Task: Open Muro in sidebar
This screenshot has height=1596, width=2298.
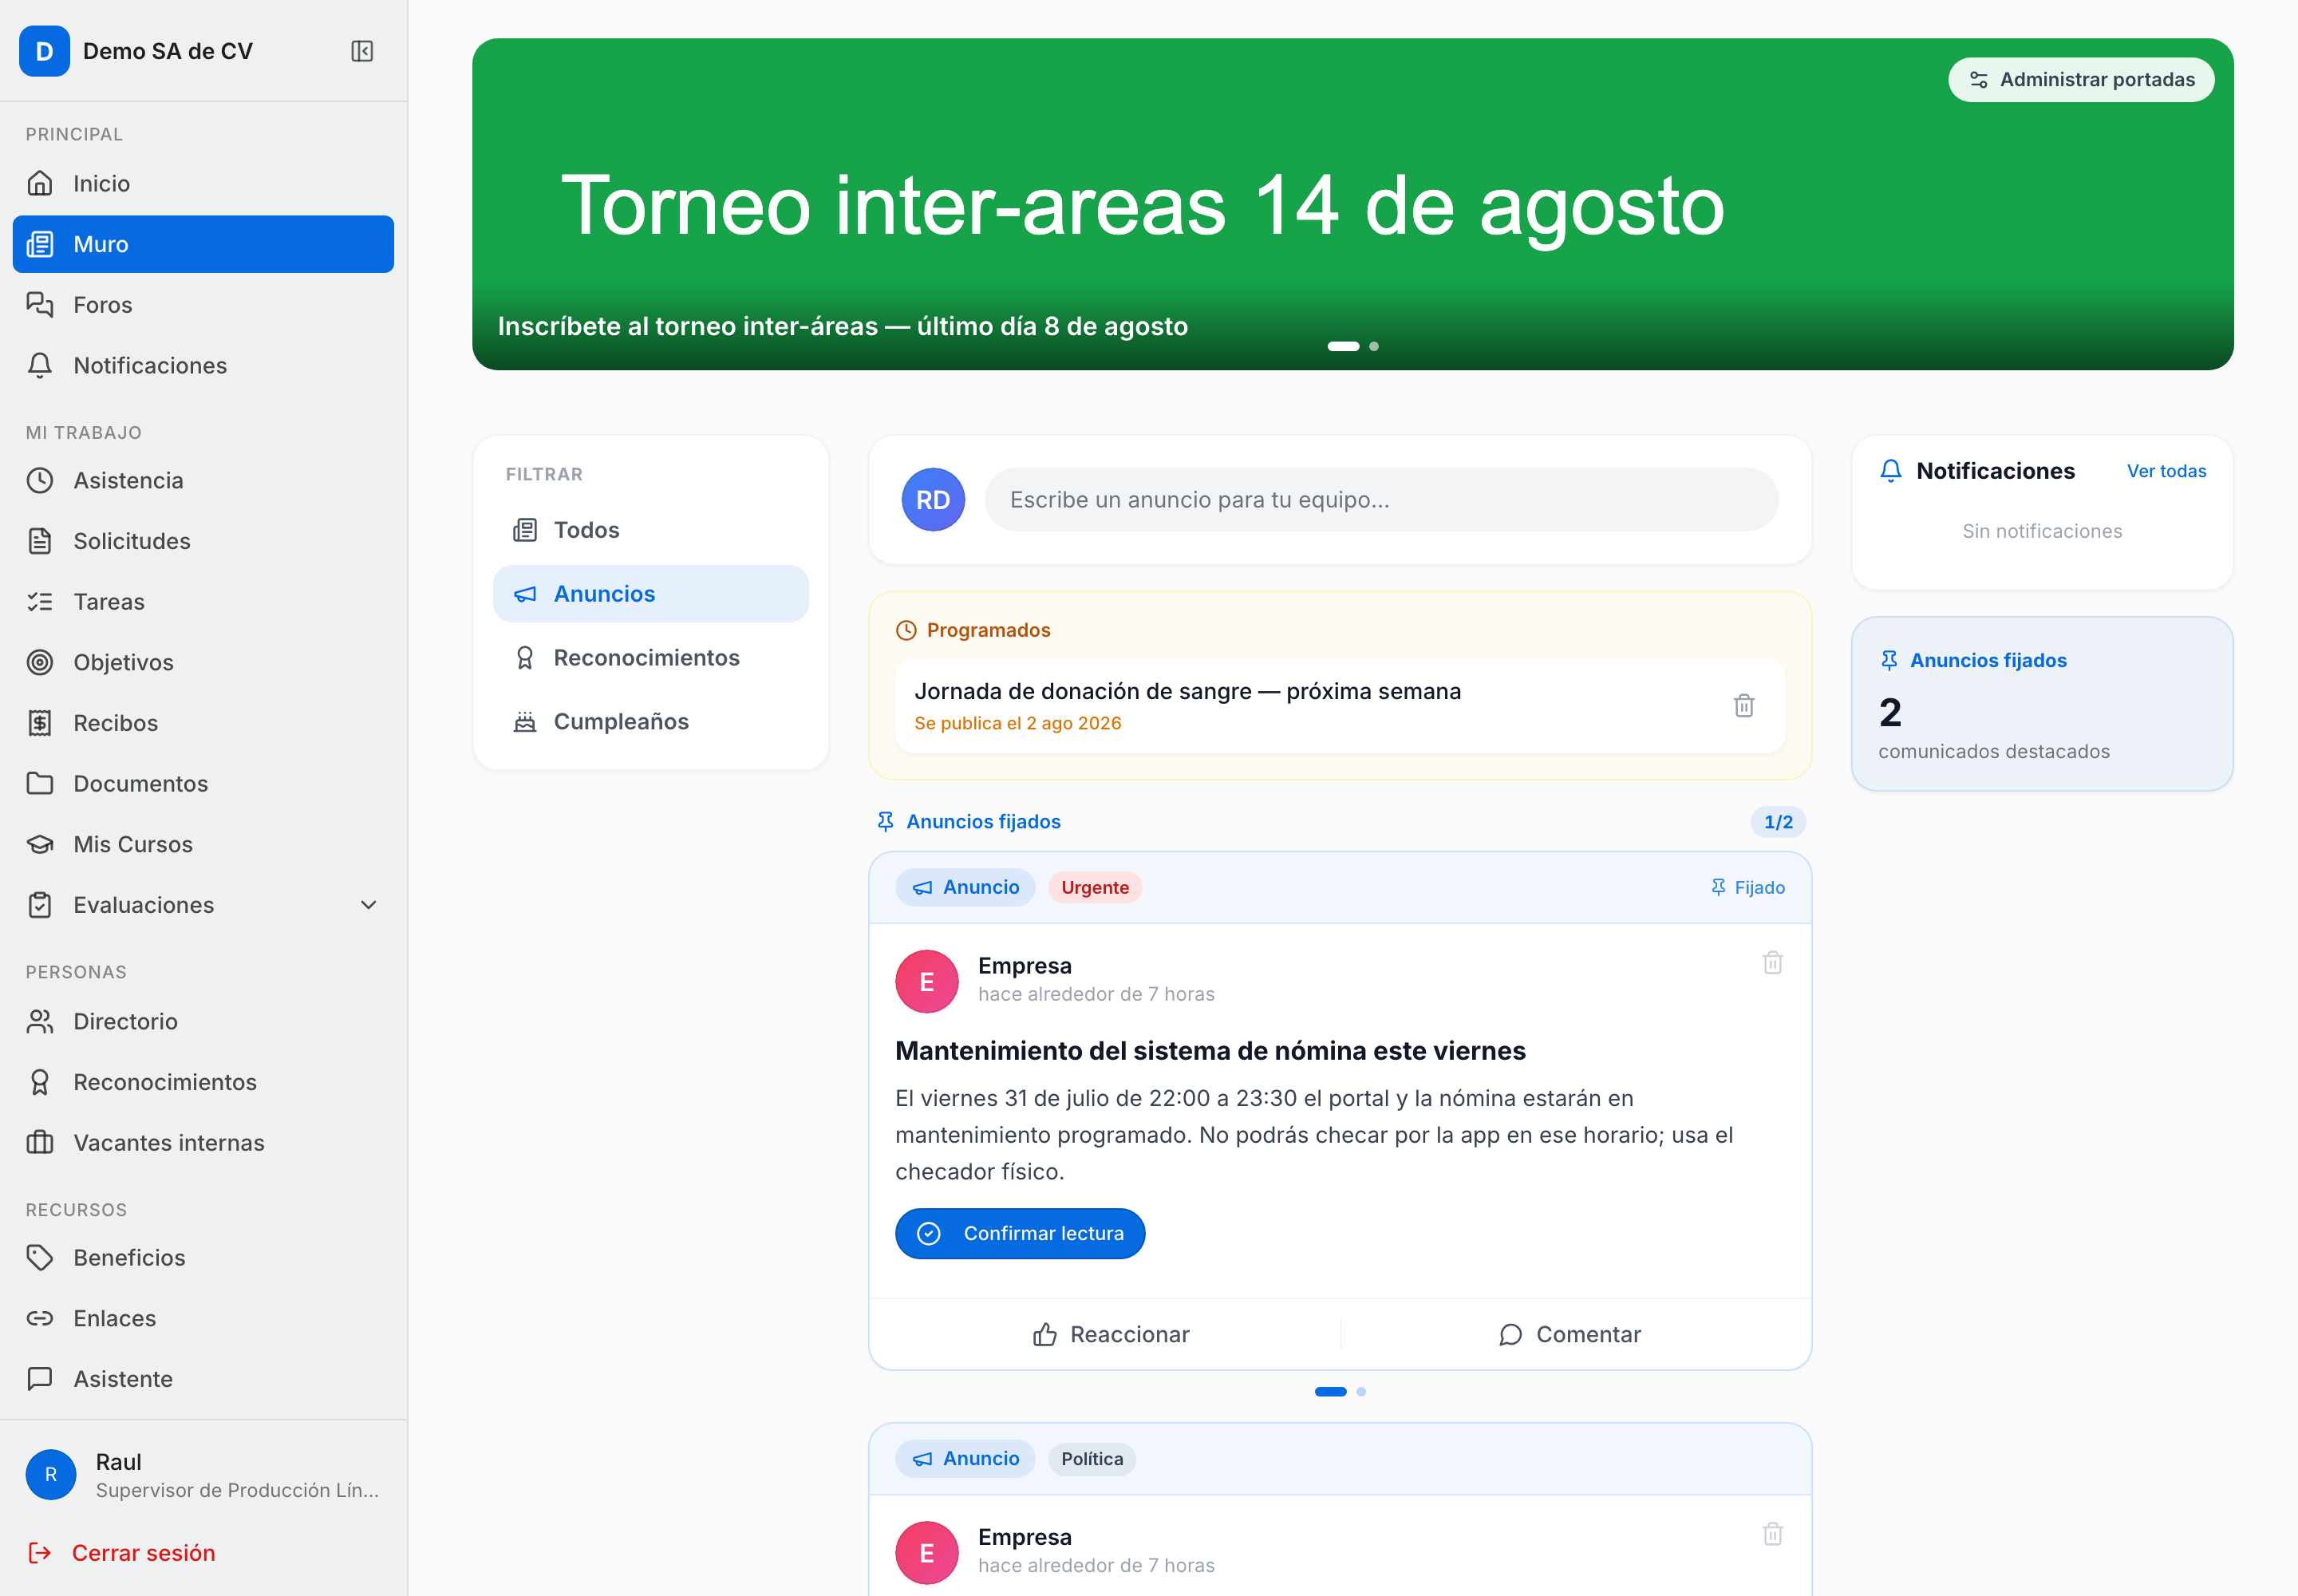Action: pyautogui.click(x=203, y=244)
